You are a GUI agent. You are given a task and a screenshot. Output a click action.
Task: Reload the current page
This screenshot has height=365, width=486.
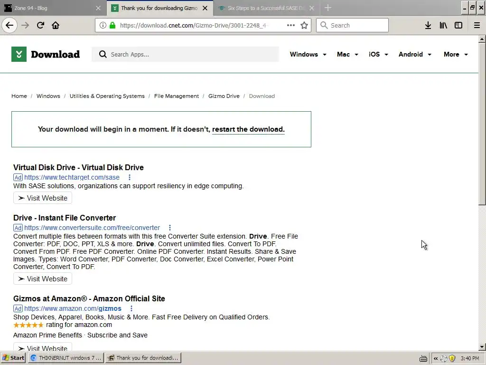coord(40,25)
